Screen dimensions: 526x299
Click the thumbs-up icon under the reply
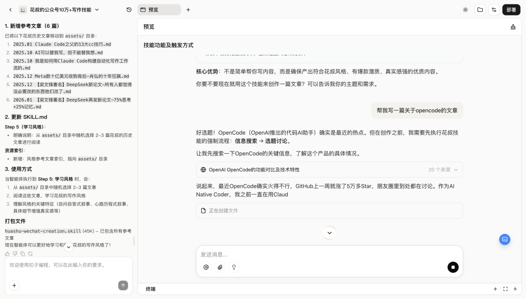pyautogui.click(x=7, y=254)
